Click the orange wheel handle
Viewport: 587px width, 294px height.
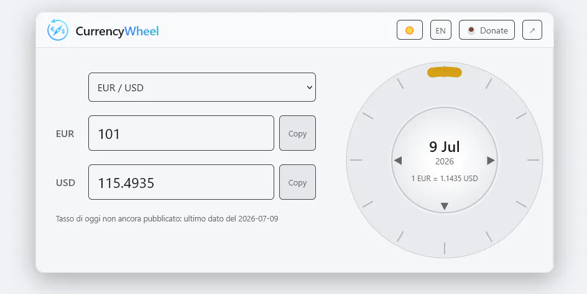point(445,72)
